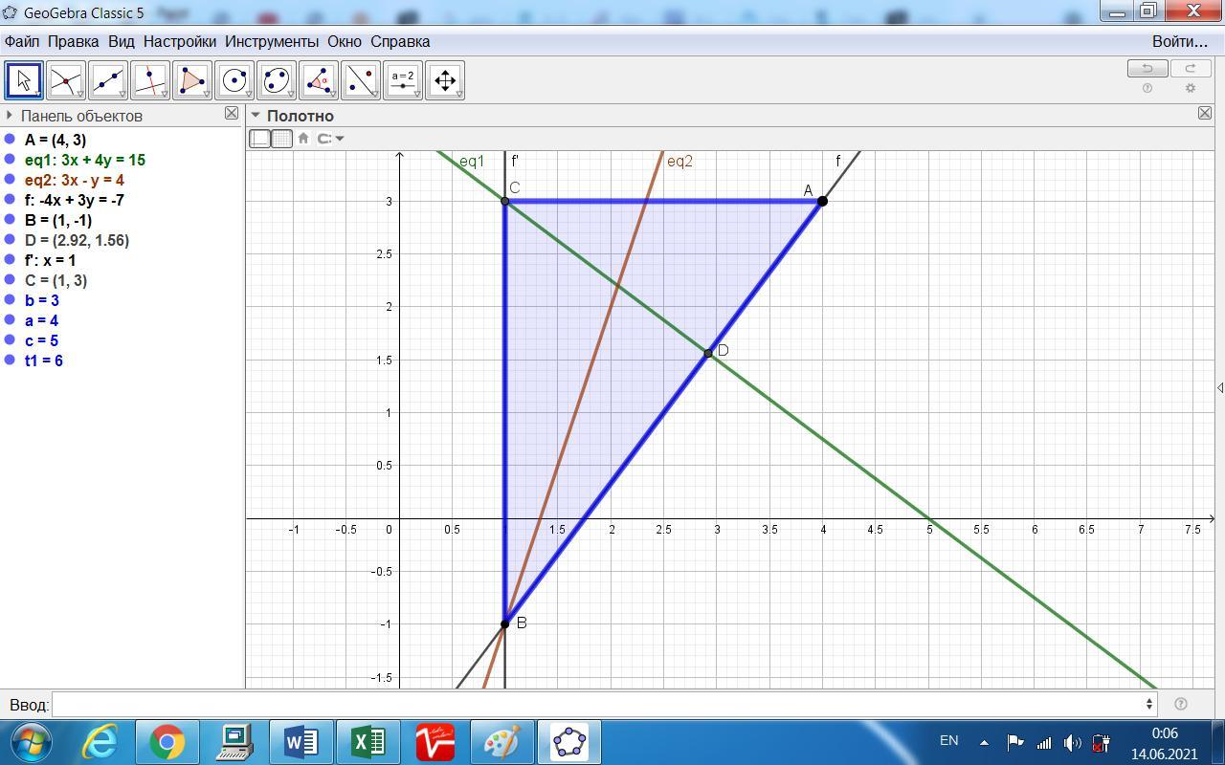Viewport: 1225px width, 765px height.
Task: Open the taskbar clock and date
Action: (x=1164, y=743)
